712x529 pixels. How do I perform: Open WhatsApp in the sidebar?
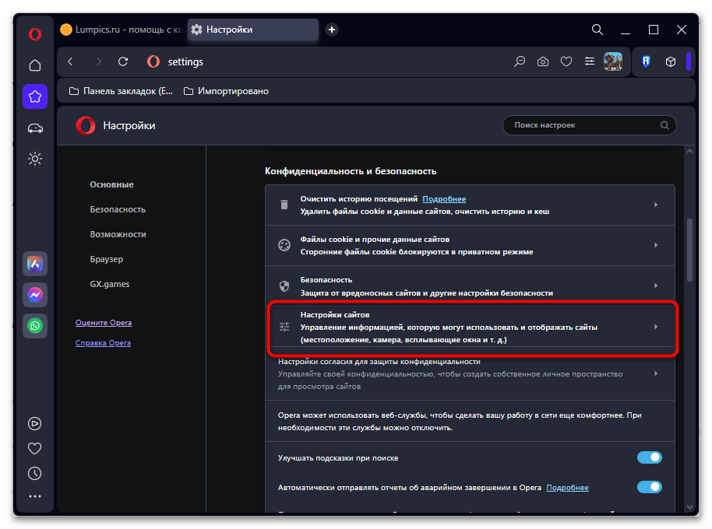(x=35, y=326)
